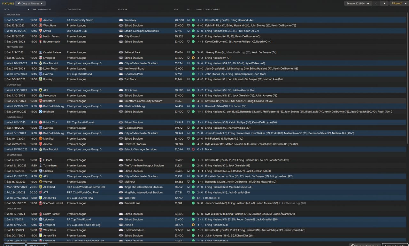Screen dimensions: 409x246
Task: Click the 5 - 4 result against Real Madrid
Action: (200, 63)
